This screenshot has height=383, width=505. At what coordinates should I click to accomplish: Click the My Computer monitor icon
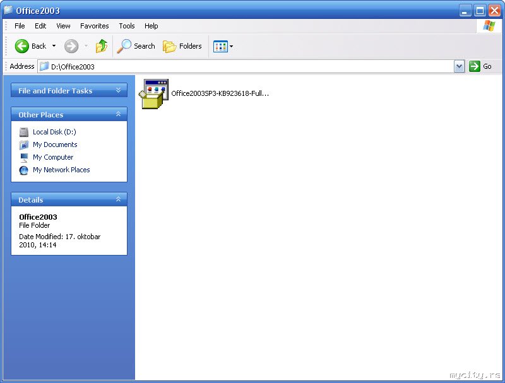point(24,157)
